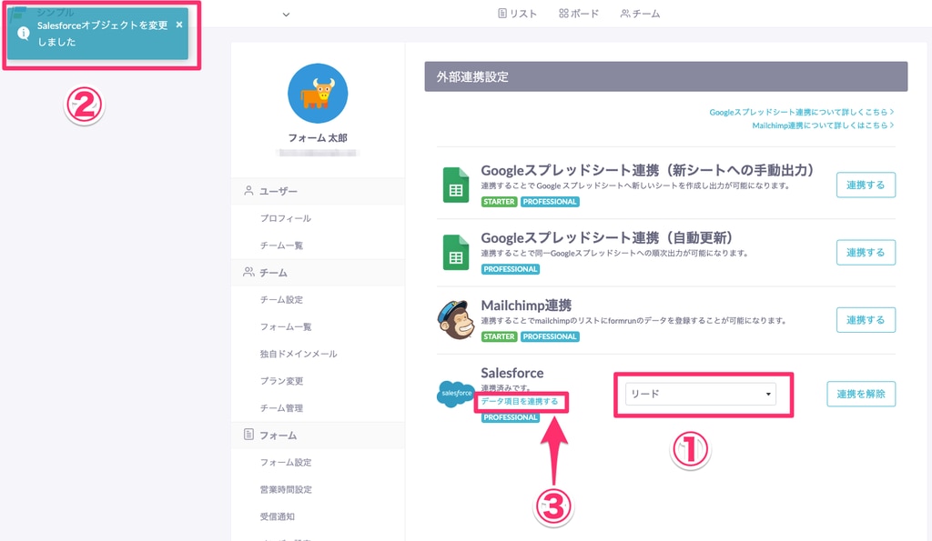932x541 pixels.
Task: Close the Salesforce object changed notification
Action: [x=179, y=25]
